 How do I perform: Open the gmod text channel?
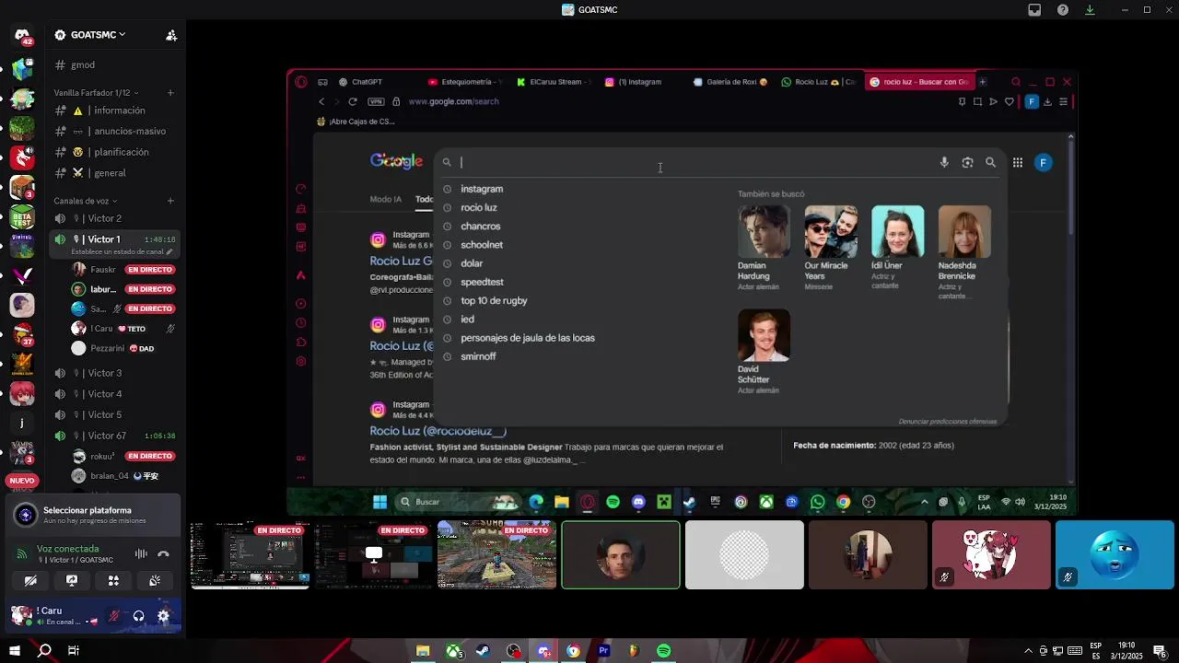115,65
